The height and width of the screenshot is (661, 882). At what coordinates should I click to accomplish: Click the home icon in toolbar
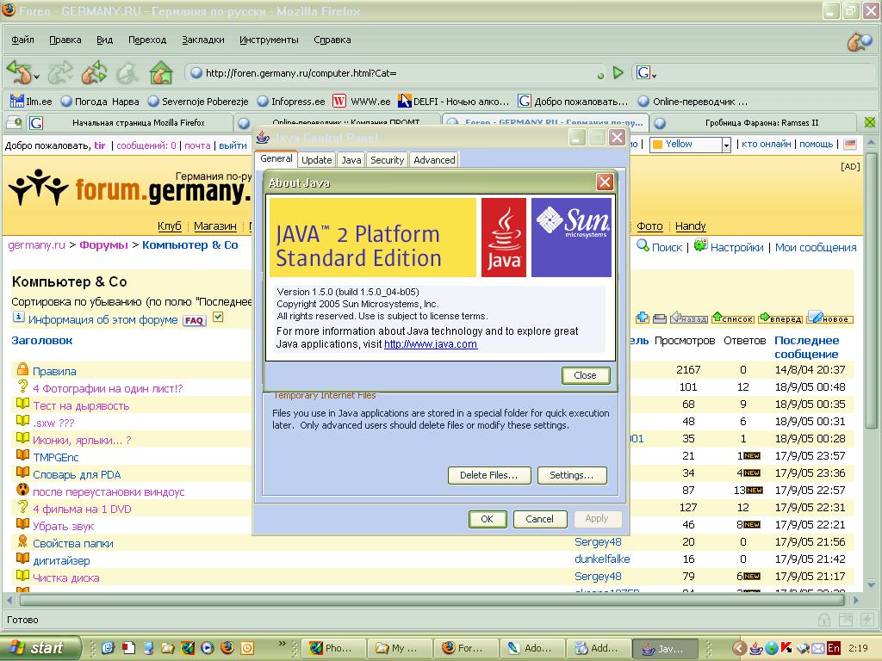pyautogui.click(x=160, y=73)
